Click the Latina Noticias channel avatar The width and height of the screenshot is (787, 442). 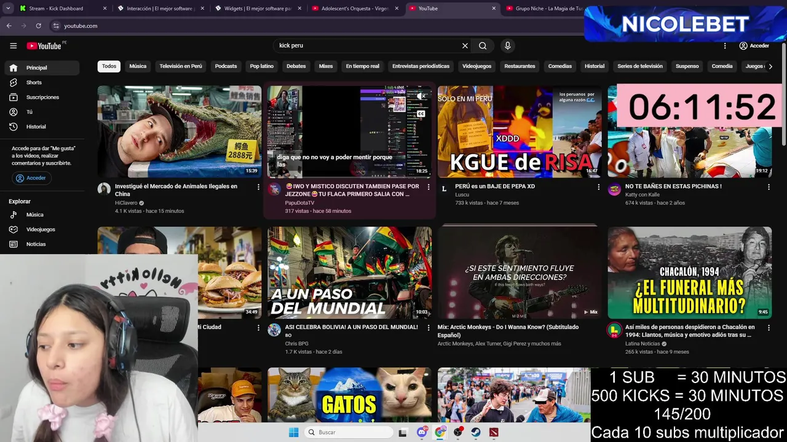pos(614,330)
